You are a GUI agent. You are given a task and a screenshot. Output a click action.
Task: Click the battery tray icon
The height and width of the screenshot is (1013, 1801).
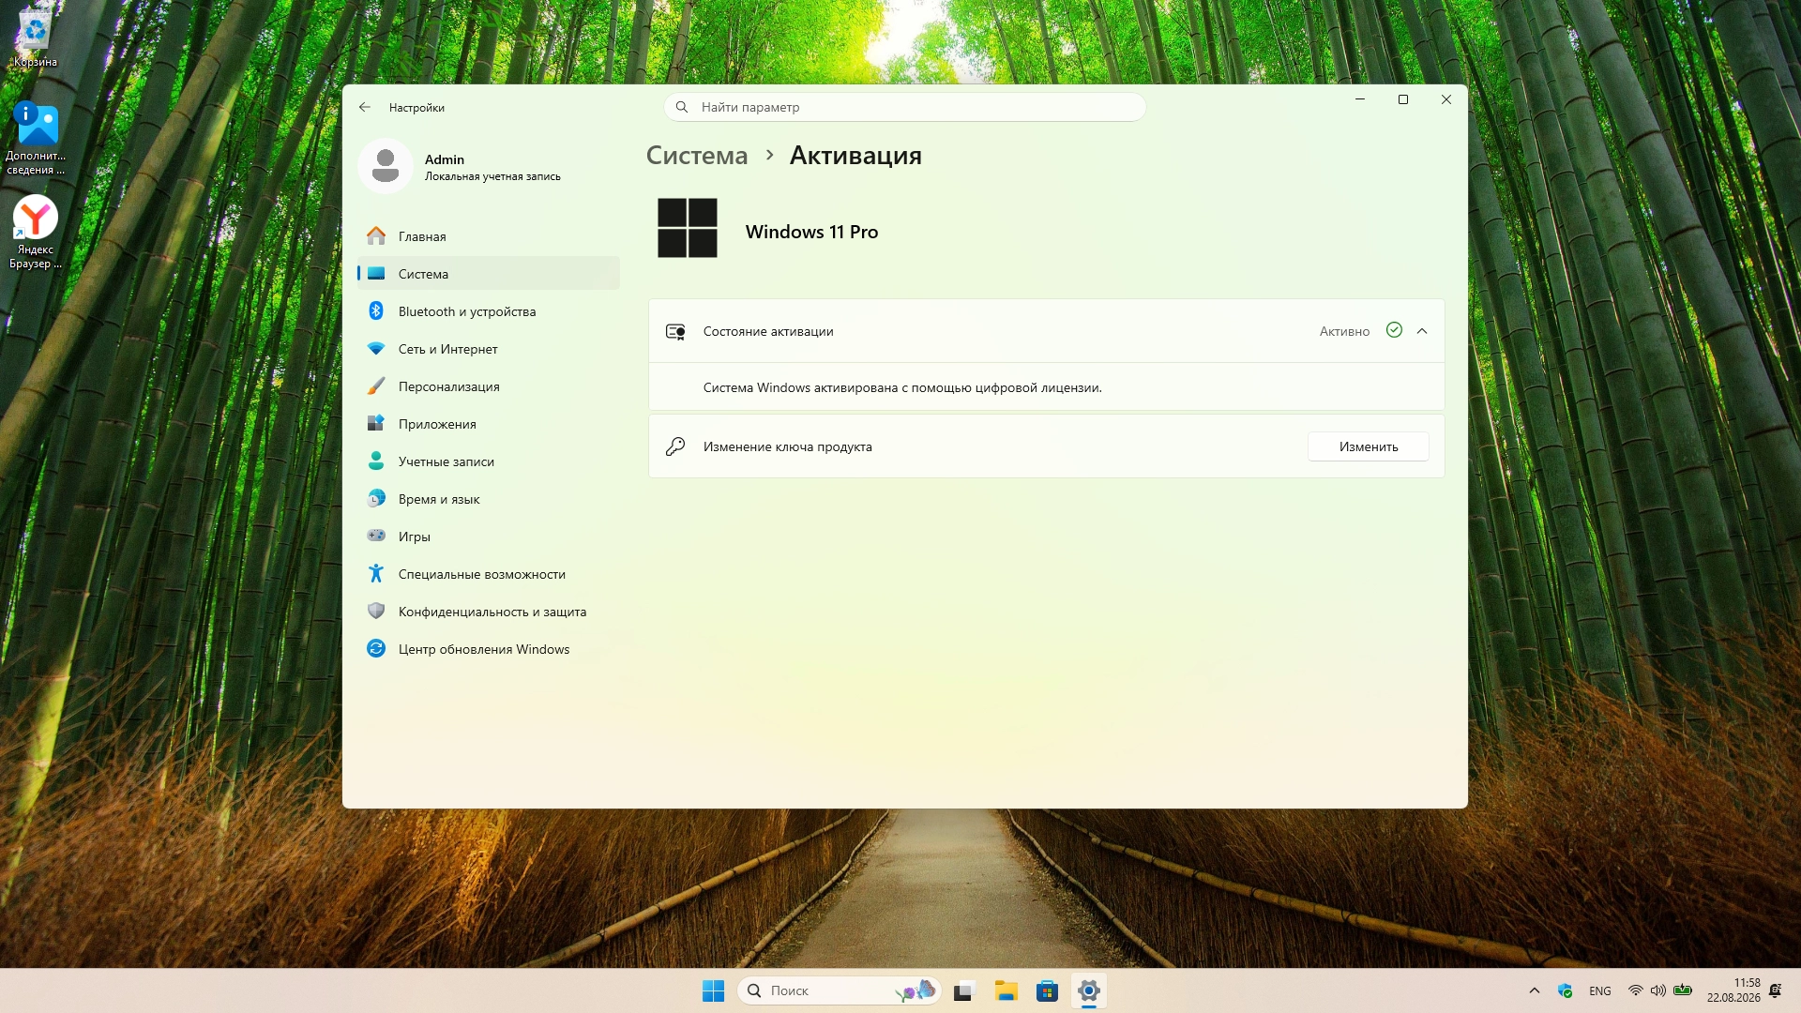coord(1683,990)
